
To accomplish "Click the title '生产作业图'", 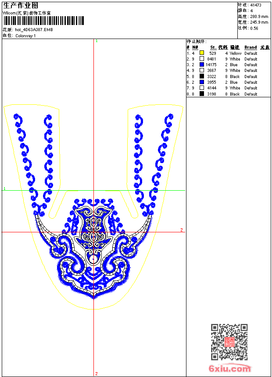I will (21, 6).
